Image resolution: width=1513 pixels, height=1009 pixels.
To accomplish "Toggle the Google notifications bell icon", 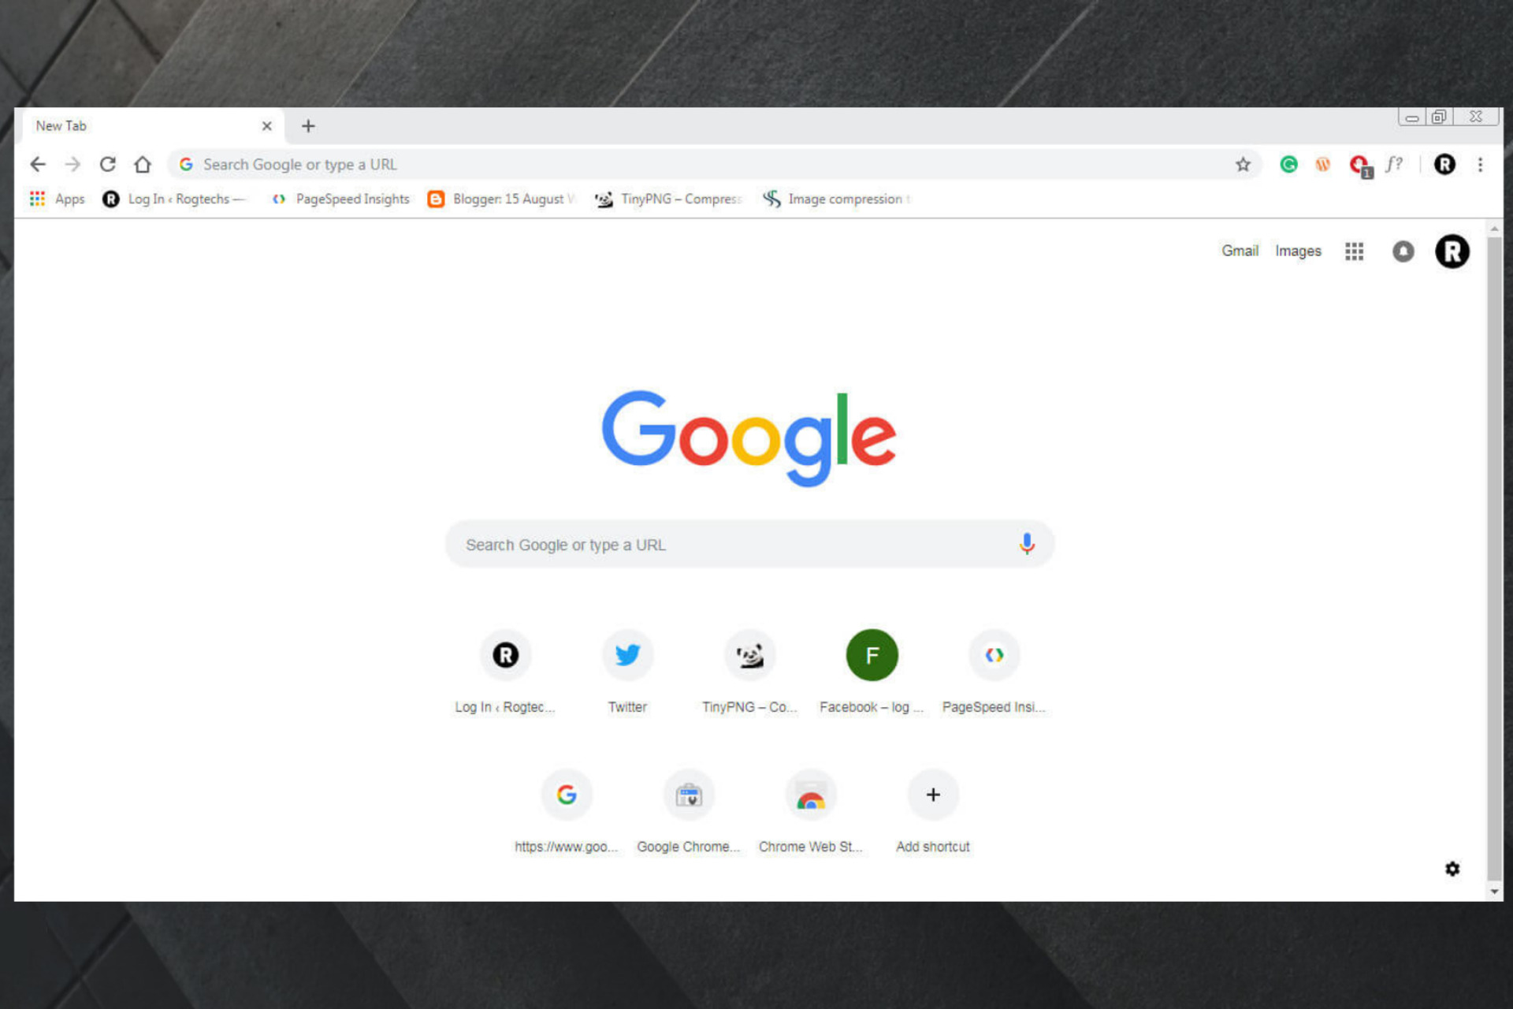I will (x=1403, y=250).
